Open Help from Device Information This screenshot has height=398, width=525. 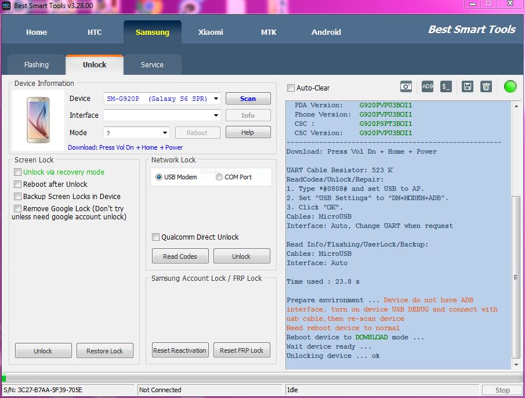[248, 132]
